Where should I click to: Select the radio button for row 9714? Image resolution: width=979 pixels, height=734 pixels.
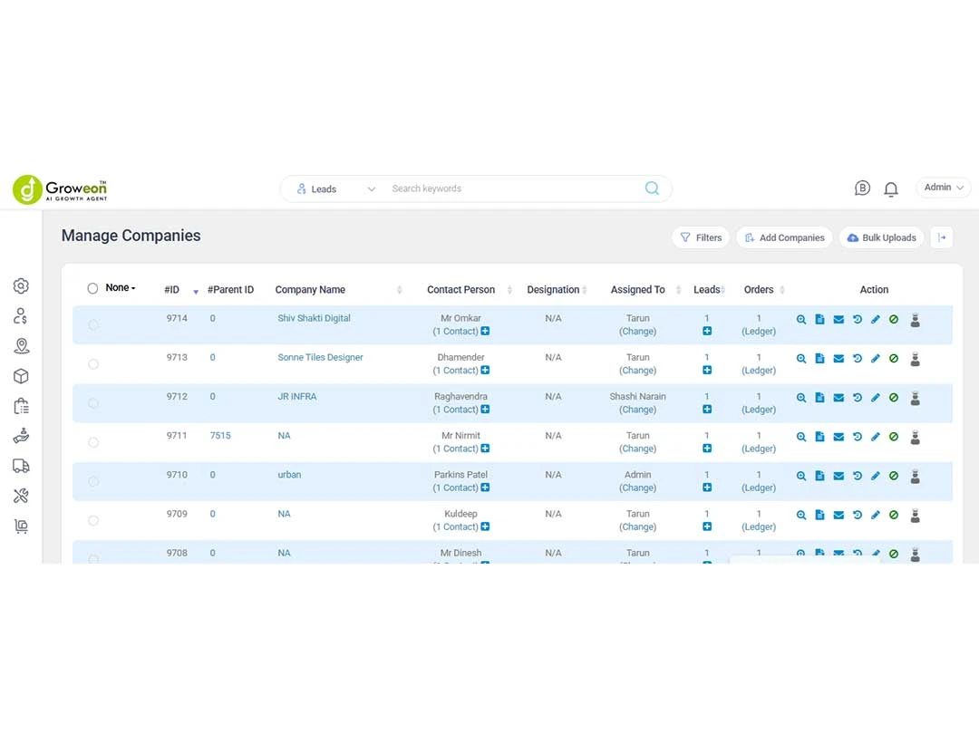[x=93, y=325]
